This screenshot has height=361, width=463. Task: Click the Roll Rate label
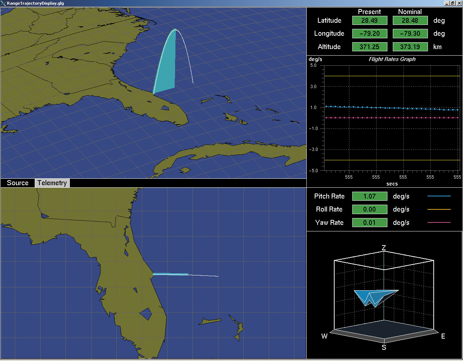pos(329,209)
